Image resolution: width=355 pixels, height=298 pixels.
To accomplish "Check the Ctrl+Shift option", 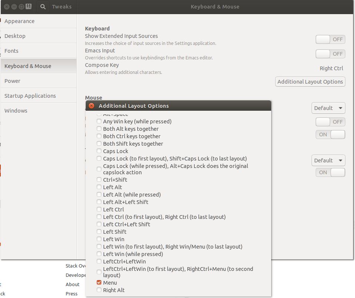I will [x=99, y=179].
